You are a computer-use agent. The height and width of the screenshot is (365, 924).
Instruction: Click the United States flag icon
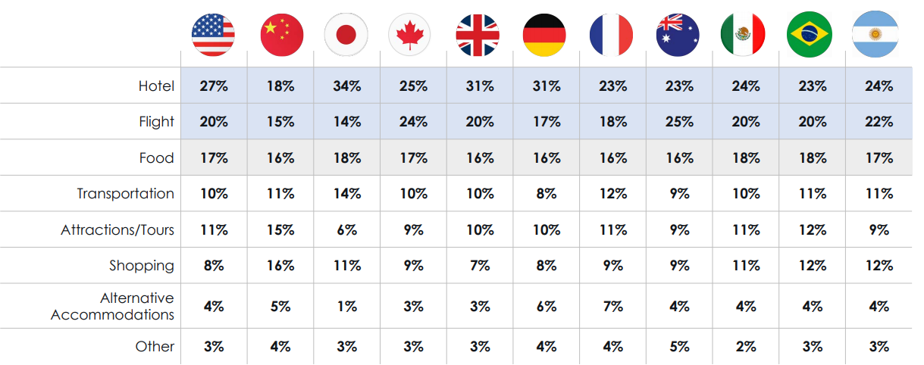click(x=214, y=34)
